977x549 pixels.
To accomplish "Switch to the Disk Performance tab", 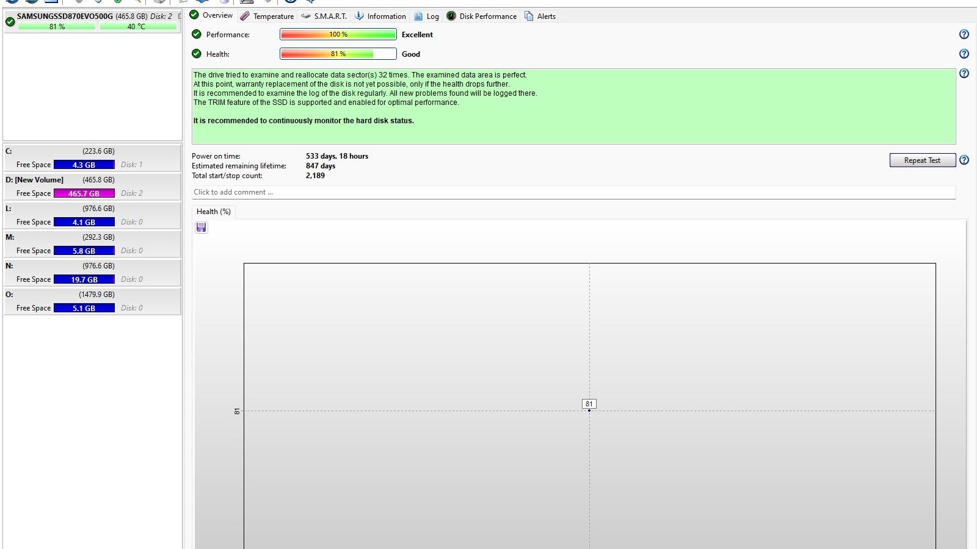I will pyautogui.click(x=481, y=16).
